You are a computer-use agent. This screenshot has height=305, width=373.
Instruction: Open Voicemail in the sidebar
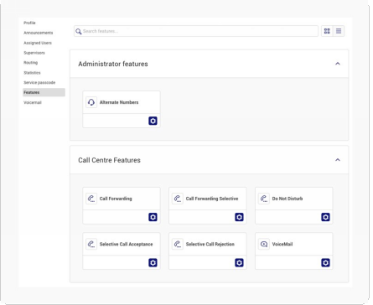(33, 102)
